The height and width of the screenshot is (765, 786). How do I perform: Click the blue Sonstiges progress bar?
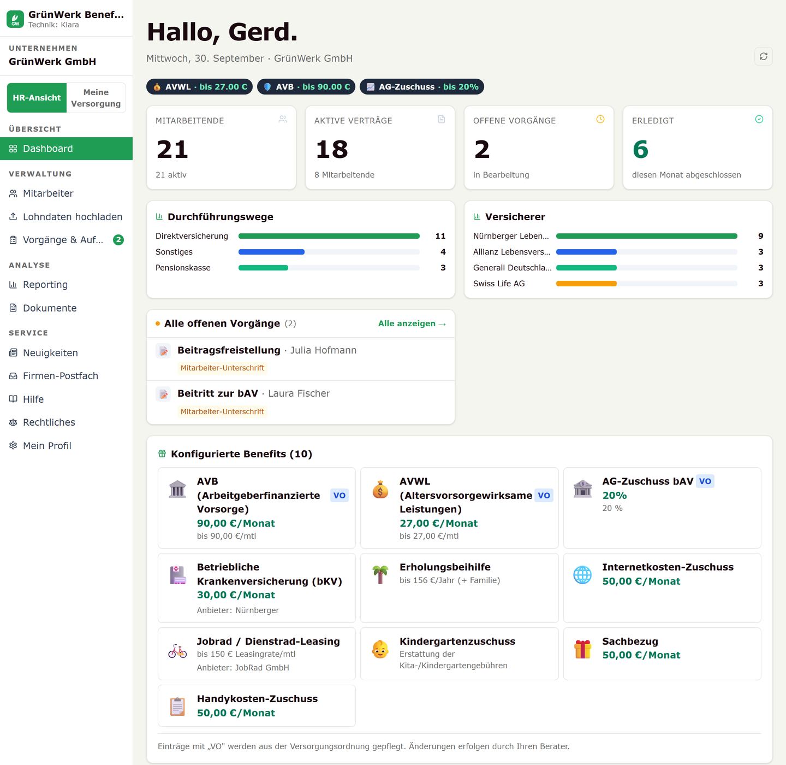tap(271, 252)
